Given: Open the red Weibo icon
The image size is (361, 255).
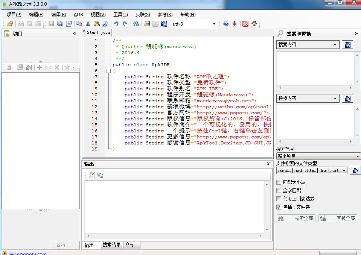Looking at the screenshot, I should pos(245,24).
